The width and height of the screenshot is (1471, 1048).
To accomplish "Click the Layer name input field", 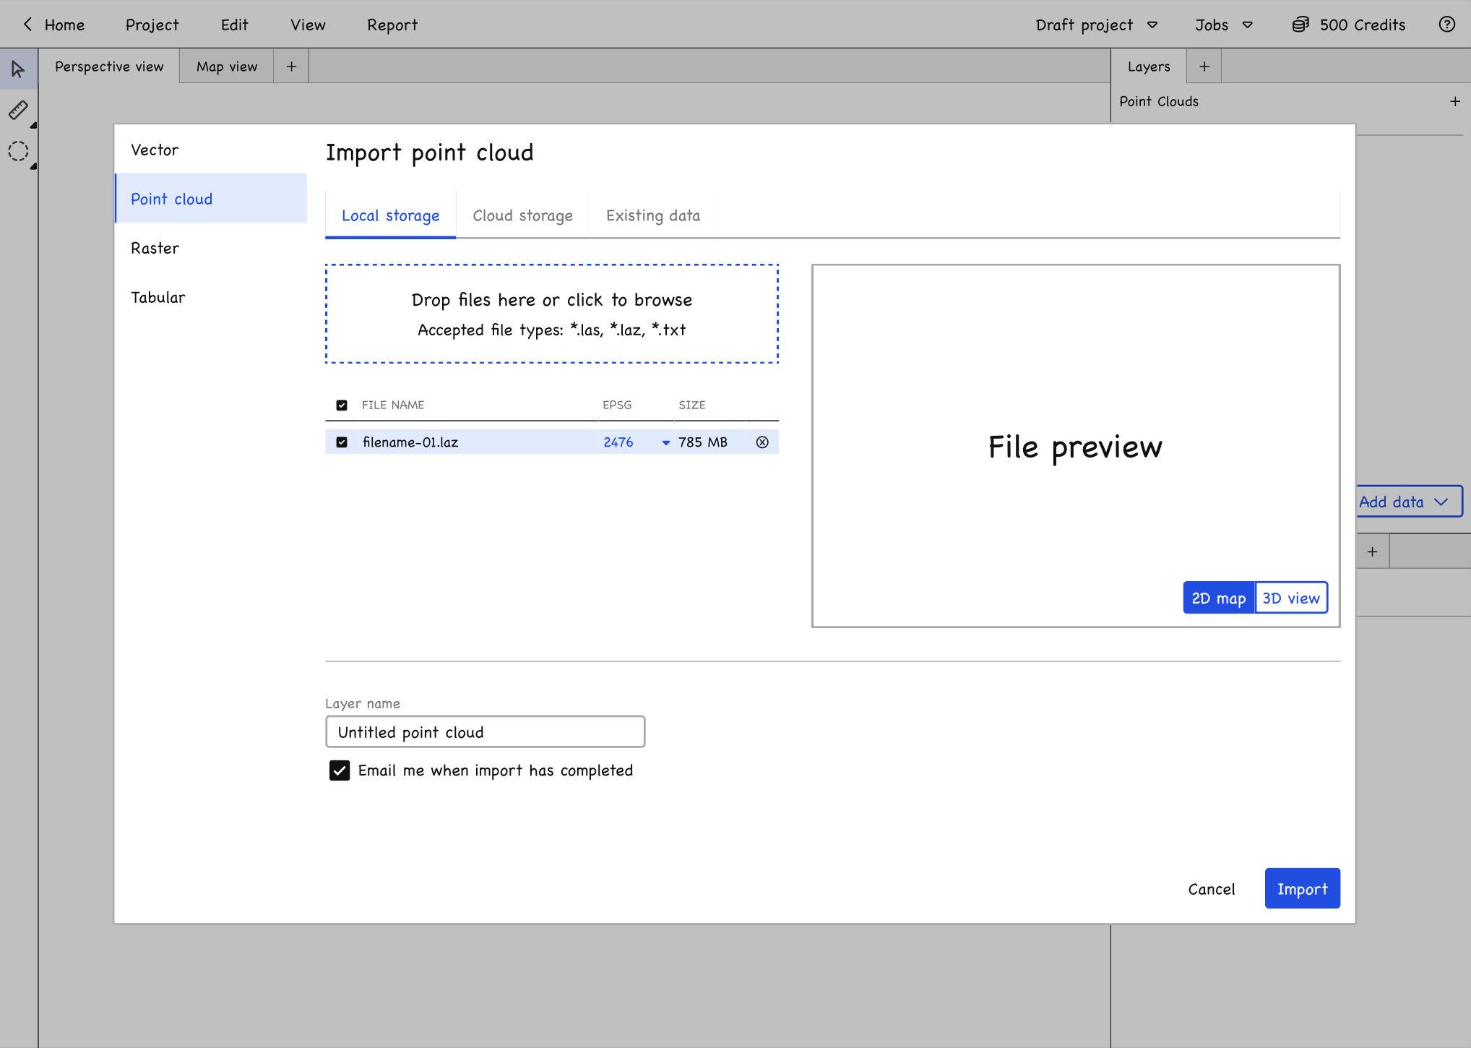I will pyautogui.click(x=485, y=732).
